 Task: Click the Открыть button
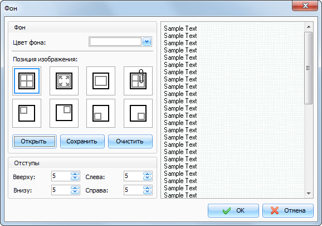click(35, 142)
